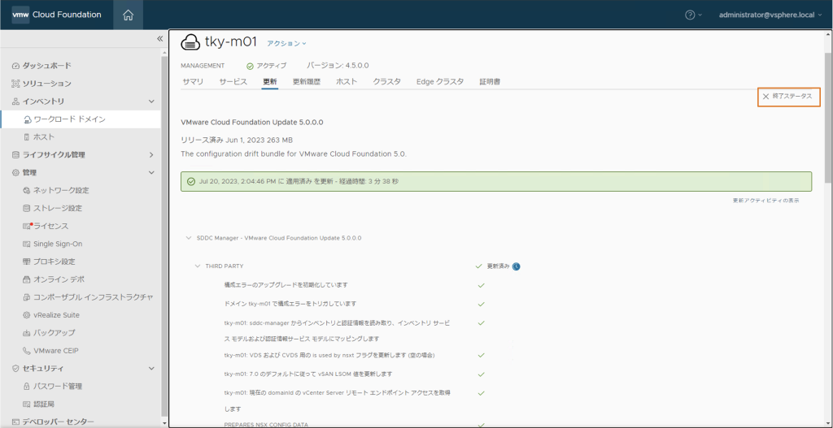Click the clock icon beside 更新済み
This screenshot has width=833, height=428.
pos(516,266)
